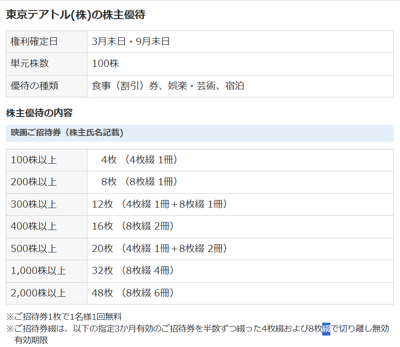The width and height of the screenshot is (400, 347).
Task: Select the 1,000株以上 row label
Action: pyautogui.click(x=38, y=271)
